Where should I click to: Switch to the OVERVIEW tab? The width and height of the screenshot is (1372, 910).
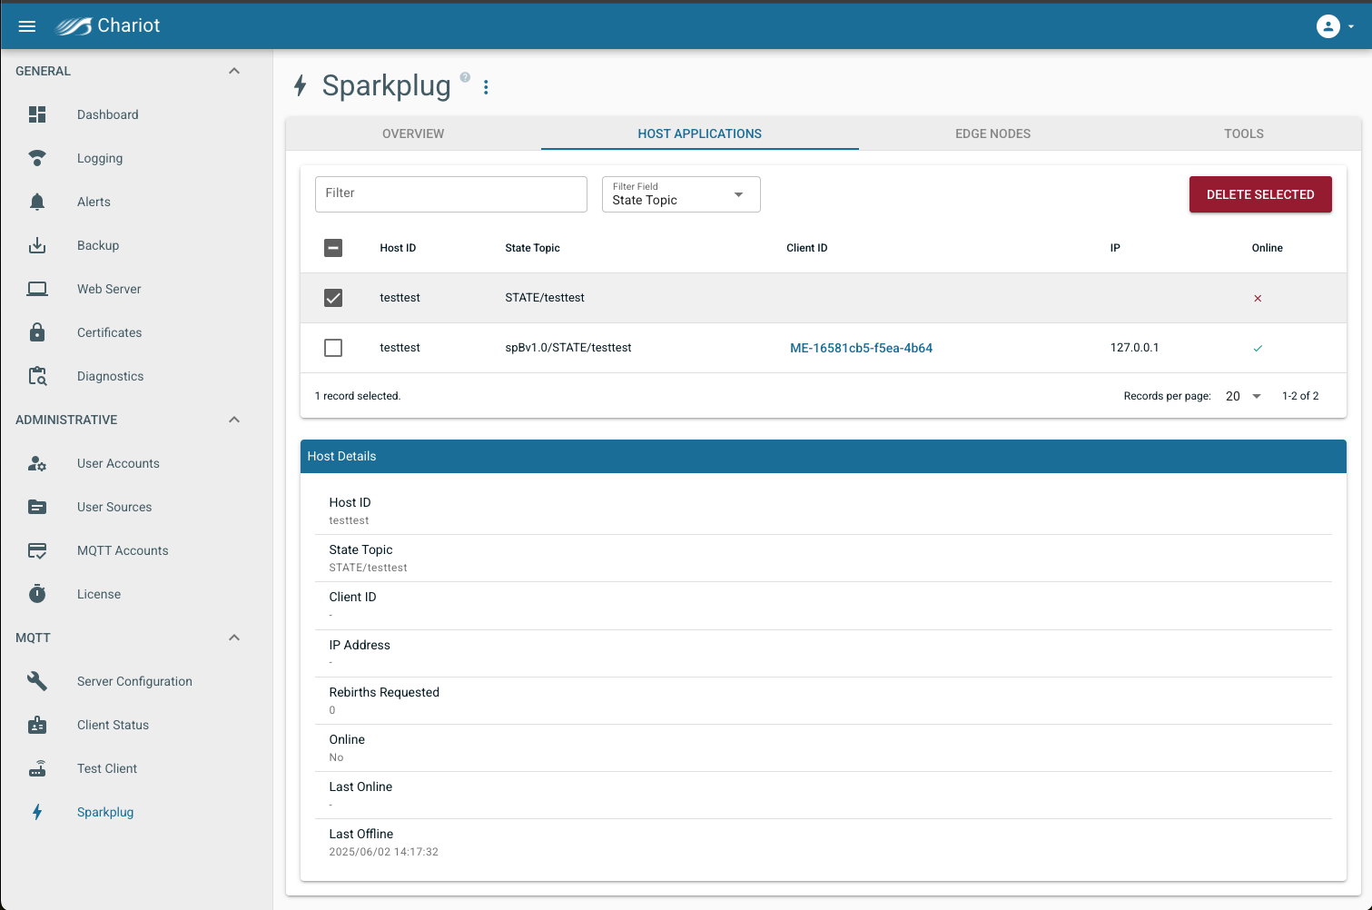413,134
